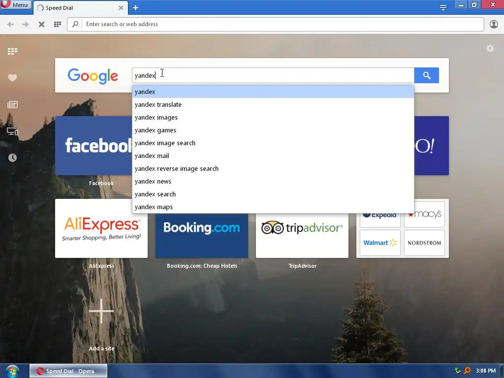Click the TripAdvisor tile label
This screenshot has height=378, width=504.
302,266
